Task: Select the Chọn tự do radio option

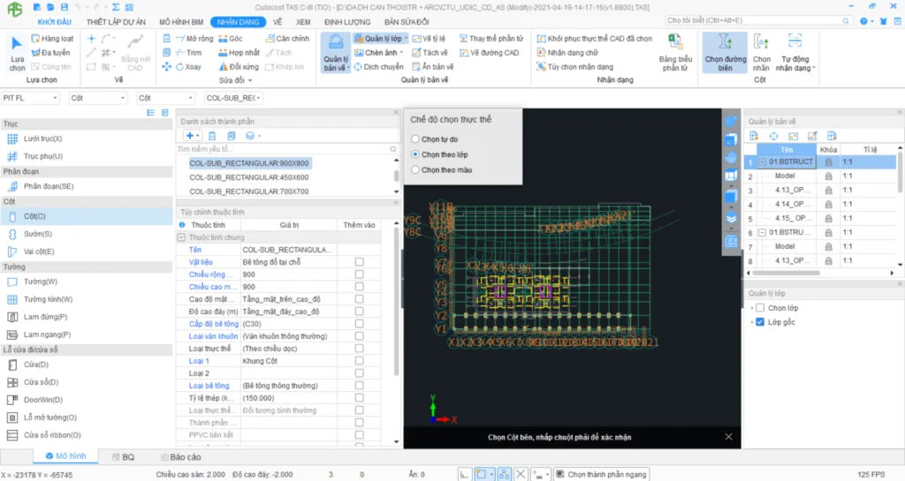Action: pyautogui.click(x=415, y=139)
